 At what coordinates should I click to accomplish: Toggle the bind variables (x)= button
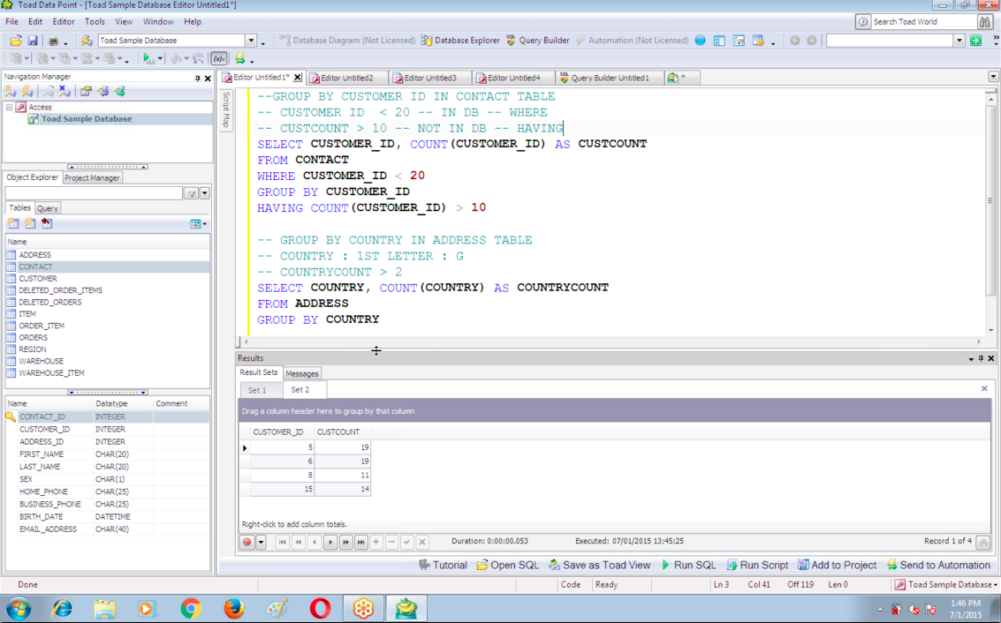pyautogui.click(x=218, y=59)
